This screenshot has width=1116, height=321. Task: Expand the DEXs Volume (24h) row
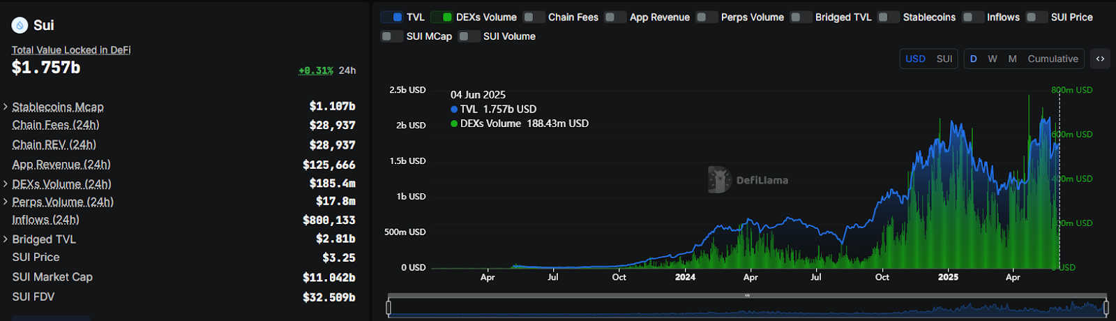point(6,184)
